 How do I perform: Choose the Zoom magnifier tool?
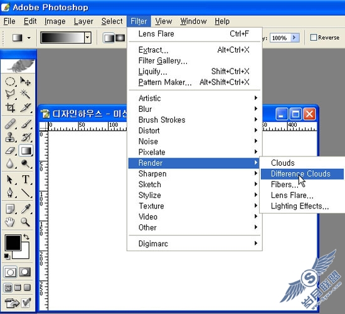point(26,222)
